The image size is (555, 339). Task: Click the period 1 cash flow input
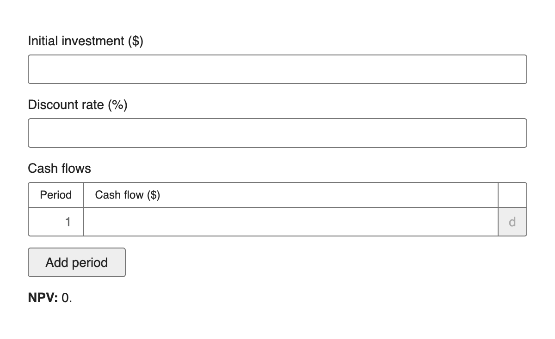[291, 222]
